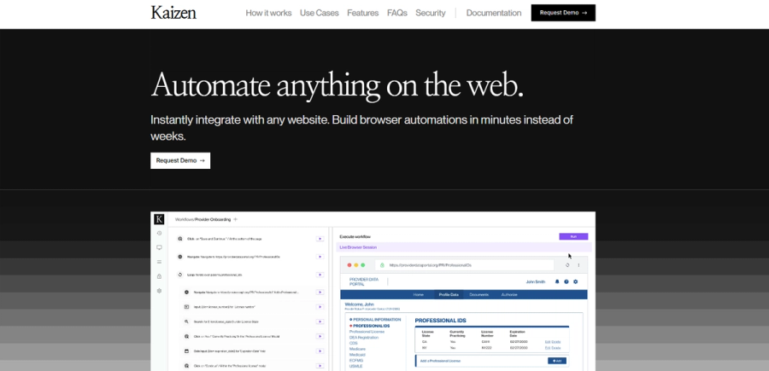Viewport: 769px width, 371px height.
Task: Open the gear icon in Kaizen sidebar
Action: (x=159, y=291)
